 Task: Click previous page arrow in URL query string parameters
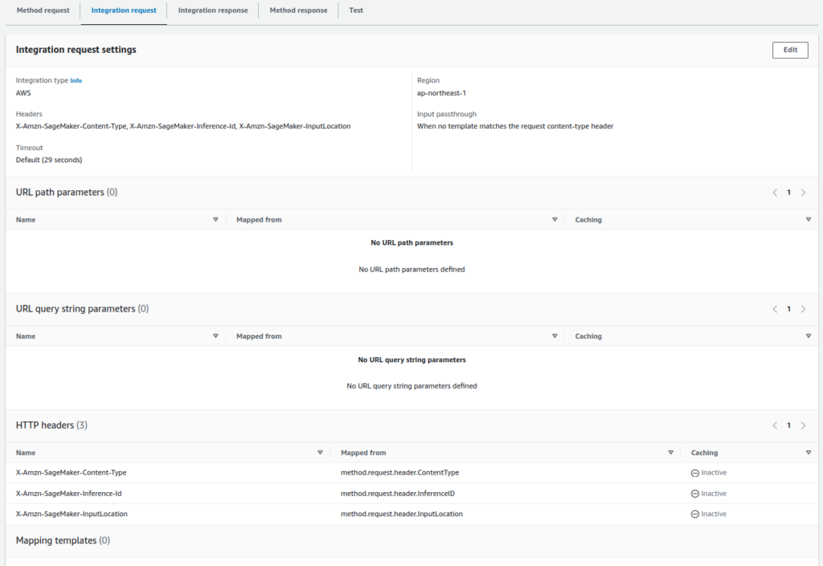tap(775, 309)
